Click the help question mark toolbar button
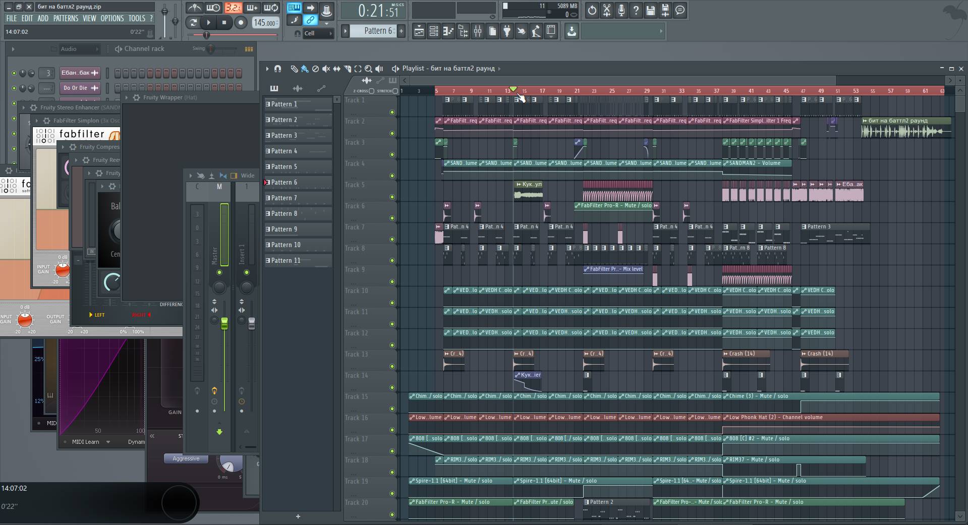 click(636, 10)
